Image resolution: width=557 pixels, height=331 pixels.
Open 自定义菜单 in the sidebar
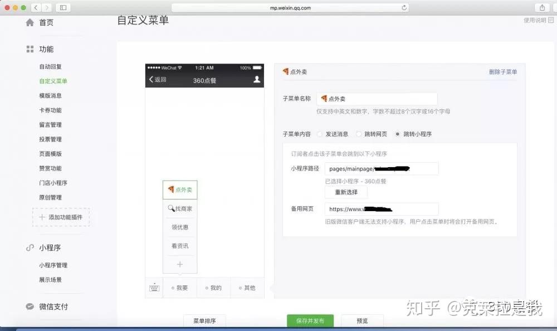click(x=53, y=81)
